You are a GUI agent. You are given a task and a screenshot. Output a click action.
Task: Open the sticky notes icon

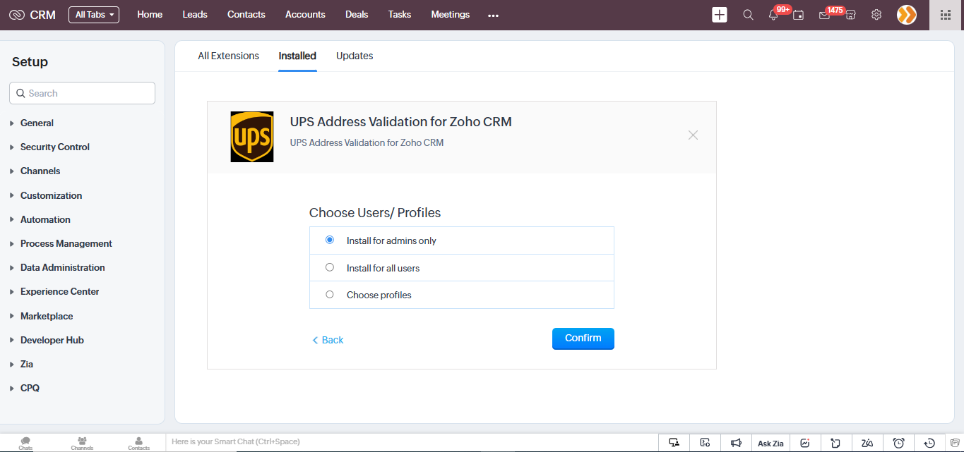[836, 443]
